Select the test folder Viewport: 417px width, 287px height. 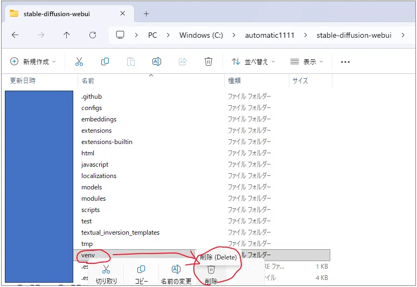[x=86, y=221]
